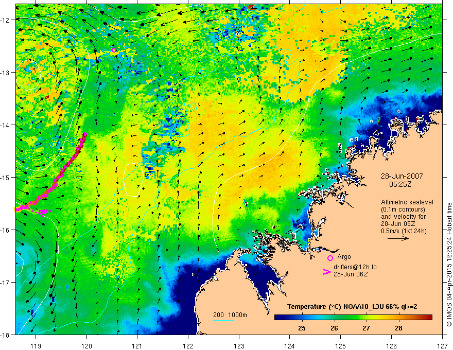Click the cyan depth contour legend line
This screenshot has width=453, height=350.
[x=223, y=320]
